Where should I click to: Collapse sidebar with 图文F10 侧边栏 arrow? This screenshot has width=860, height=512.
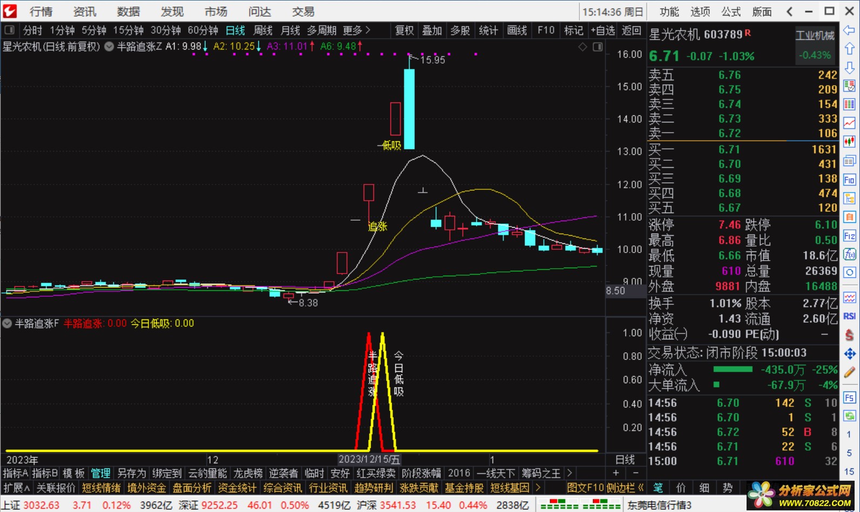pyautogui.click(x=641, y=488)
